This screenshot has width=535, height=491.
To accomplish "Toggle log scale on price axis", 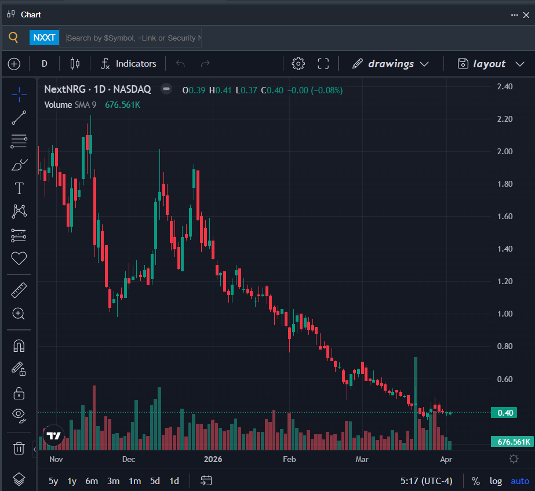I will pyautogui.click(x=496, y=481).
